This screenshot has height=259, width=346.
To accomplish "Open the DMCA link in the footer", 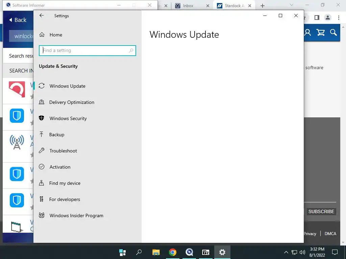I will (x=330, y=234).
